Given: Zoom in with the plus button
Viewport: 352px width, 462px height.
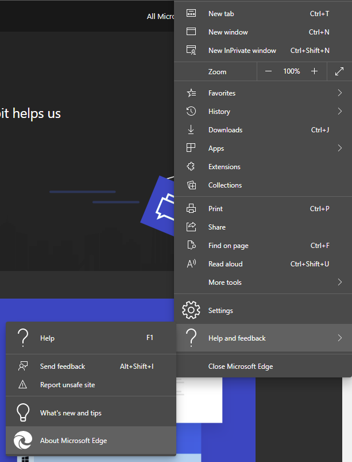Looking at the screenshot, I should tap(314, 71).
